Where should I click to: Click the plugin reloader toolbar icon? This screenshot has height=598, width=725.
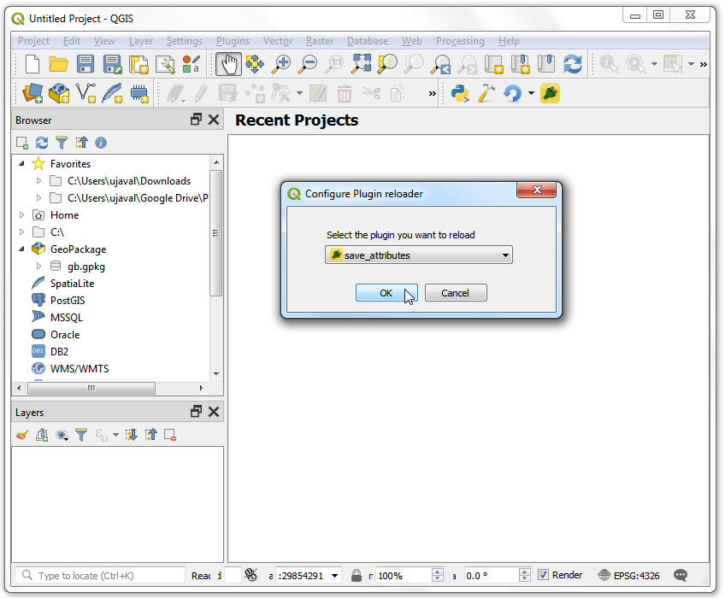550,93
